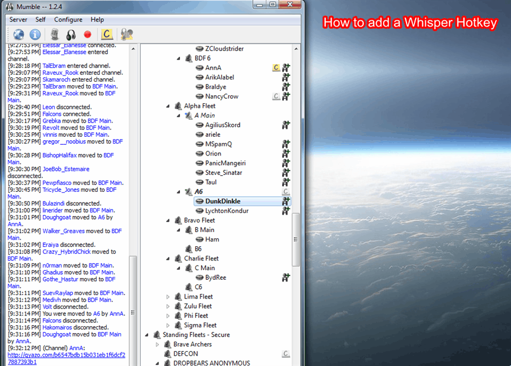The height and width of the screenshot is (366, 511).
Task: Open the Help menu
Action: point(97,19)
